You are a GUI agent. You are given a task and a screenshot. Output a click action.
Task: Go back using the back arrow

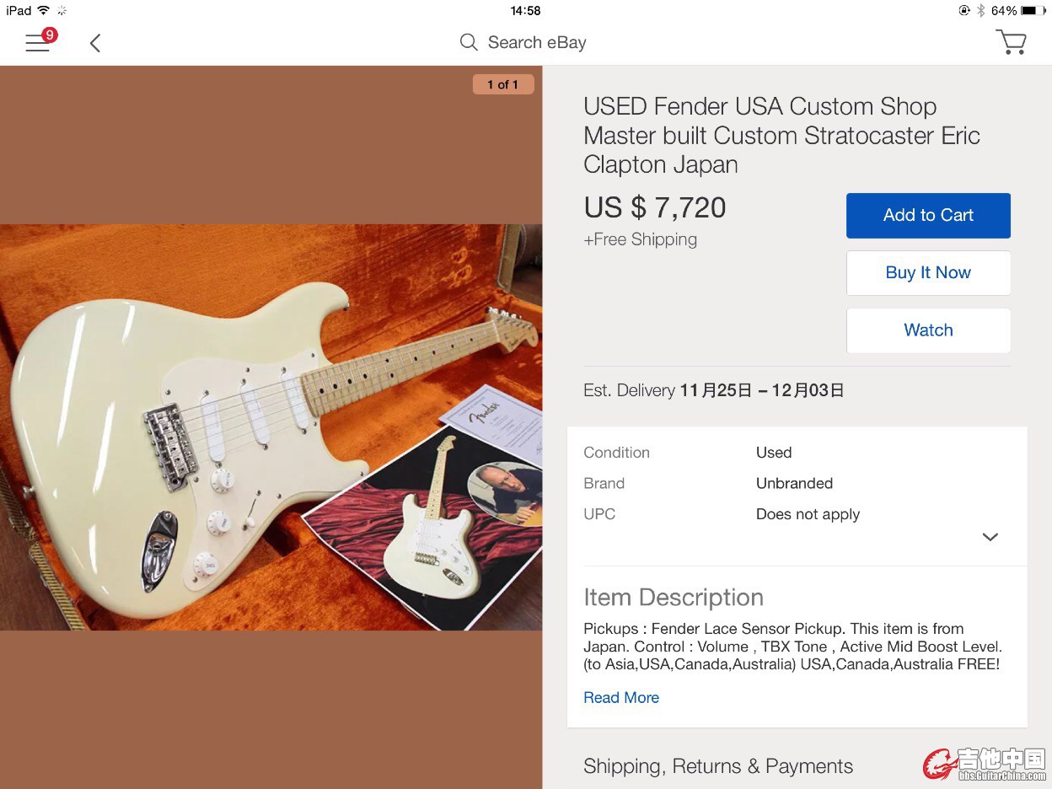tap(95, 43)
